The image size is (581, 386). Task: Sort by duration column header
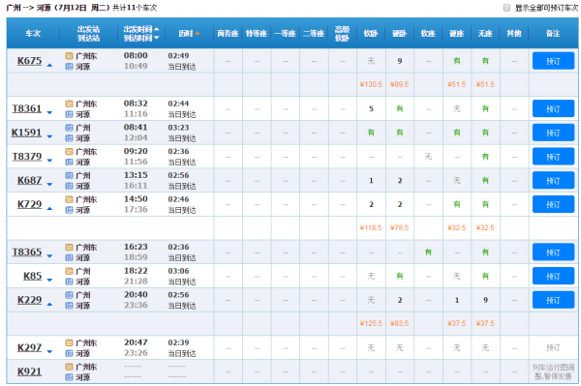pos(189,34)
